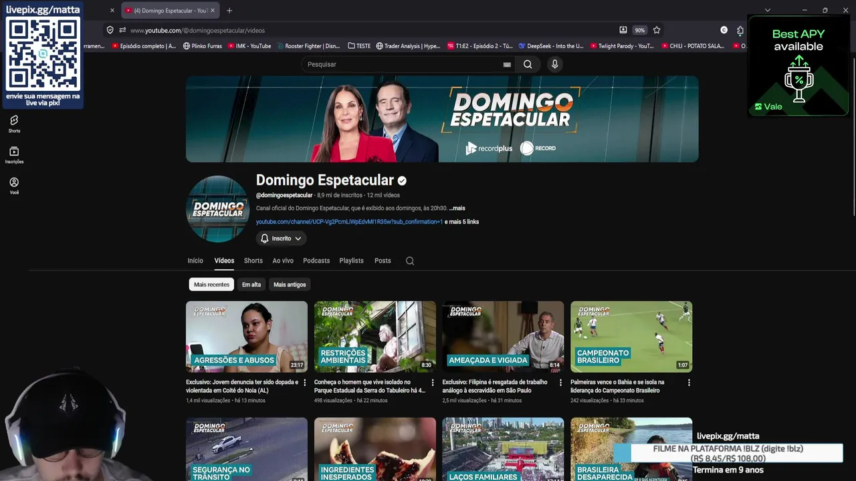Click the Laços Familiares thumbnail

coord(503,449)
